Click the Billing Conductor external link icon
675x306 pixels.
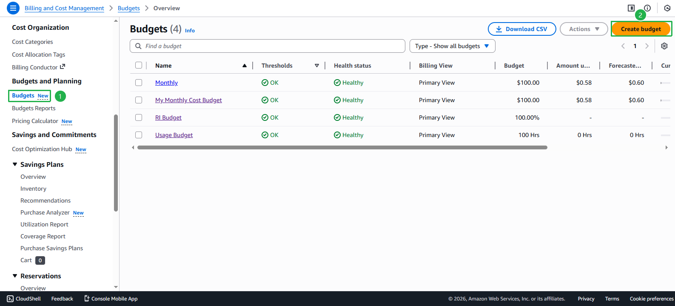click(x=63, y=67)
